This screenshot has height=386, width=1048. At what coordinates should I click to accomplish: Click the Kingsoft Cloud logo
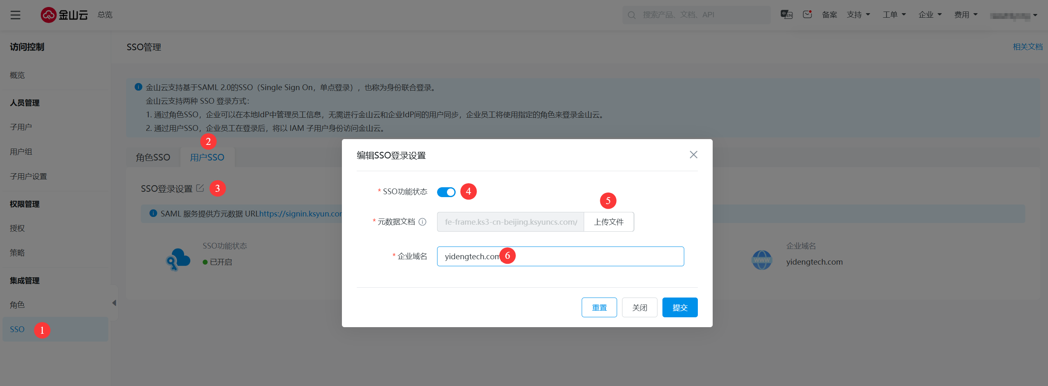[64, 15]
